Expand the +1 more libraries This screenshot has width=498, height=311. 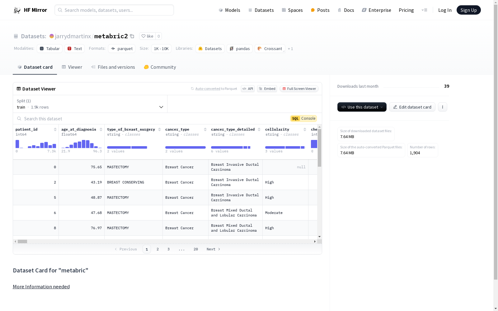[x=290, y=49]
